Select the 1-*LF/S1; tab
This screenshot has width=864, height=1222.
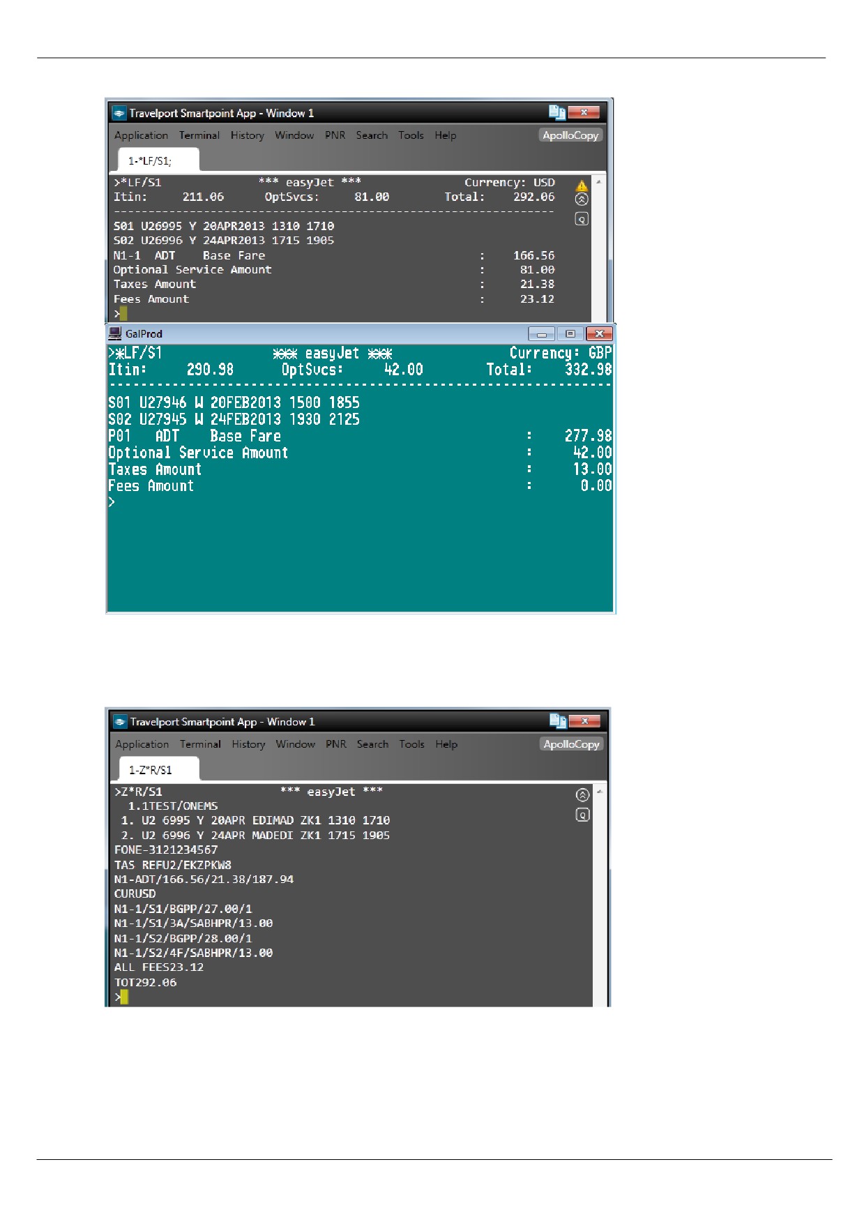pyautogui.click(x=158, y=160)
